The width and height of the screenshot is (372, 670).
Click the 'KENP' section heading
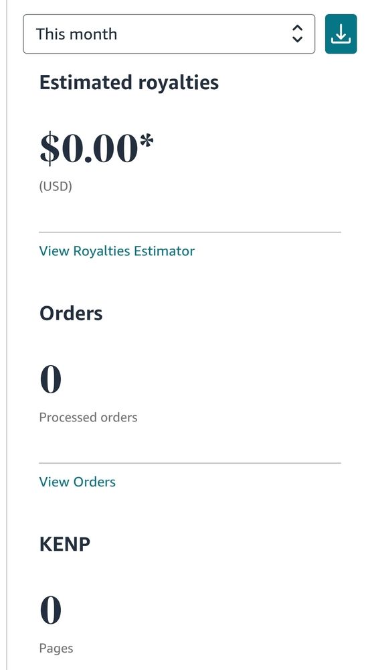(x=65, y=545)
